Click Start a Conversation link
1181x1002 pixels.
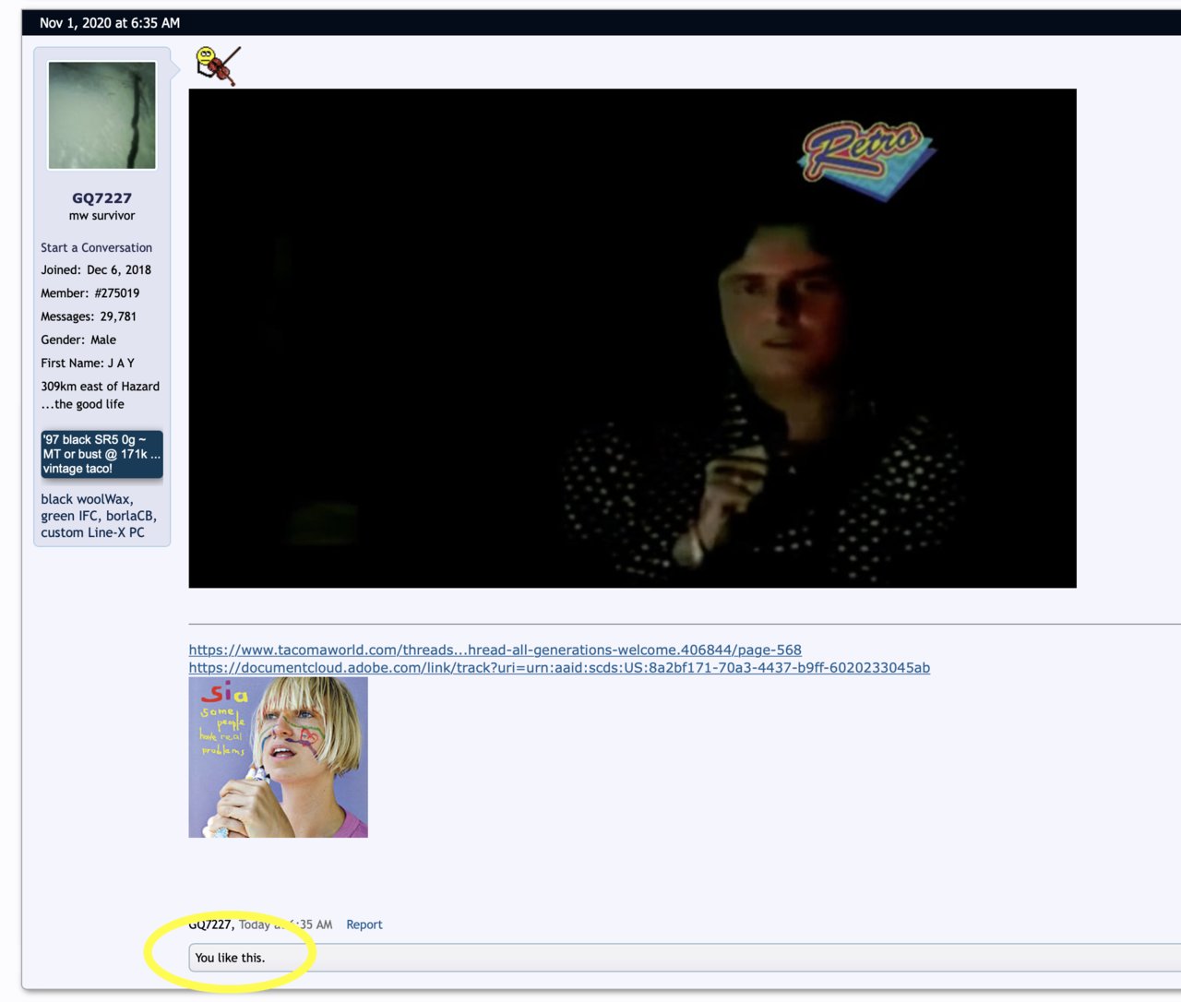pos(96,247)
